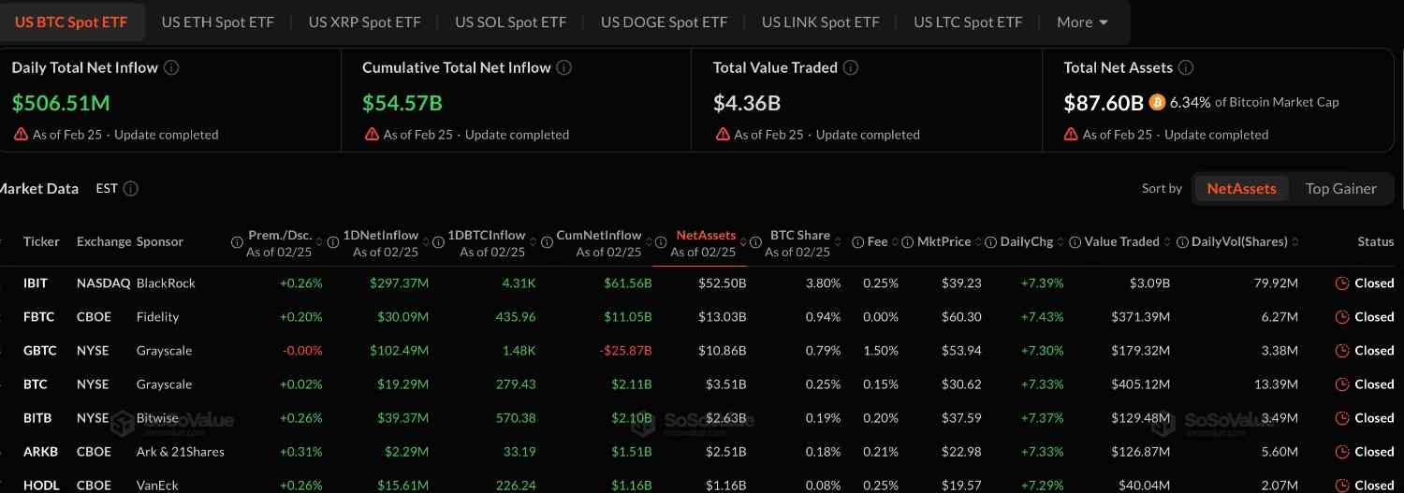Click the Closed status clock icon for IBIT
Viewport: 1404px width, 493px height.
point(1342,283)
